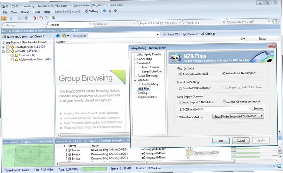The image size is (283, 173).
Task: Click the Settings gear in articles toolbar
Action: [202, 34]
